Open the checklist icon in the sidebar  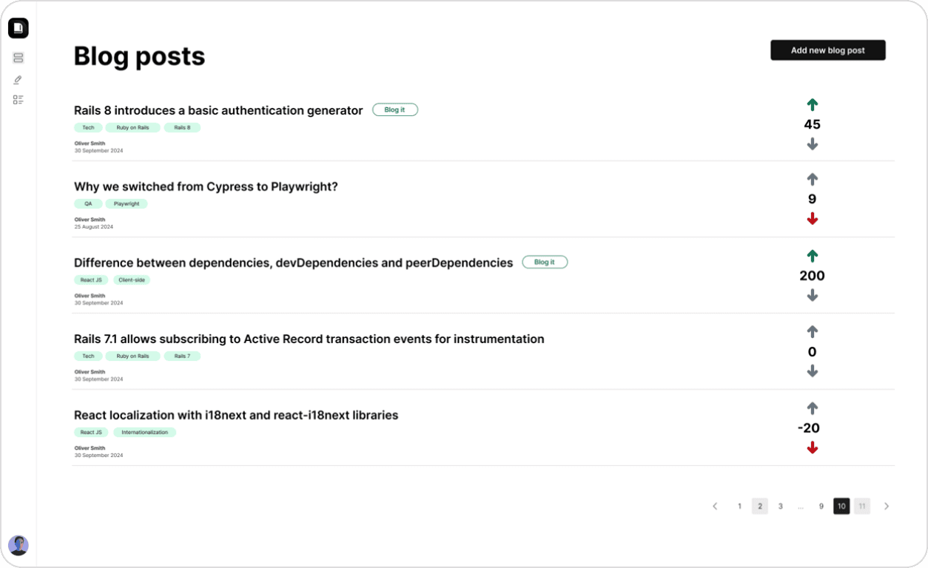[19, 100]
